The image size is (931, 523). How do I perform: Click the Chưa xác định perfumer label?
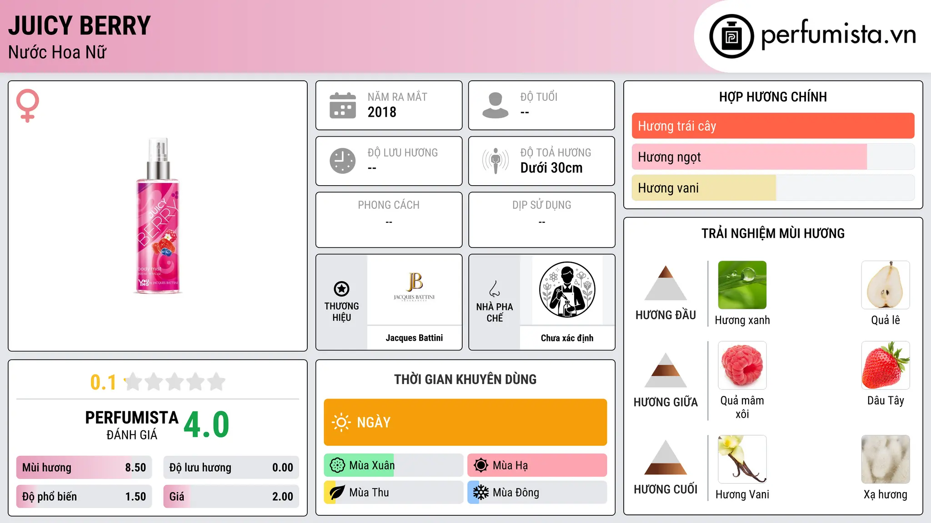point(567,338)
